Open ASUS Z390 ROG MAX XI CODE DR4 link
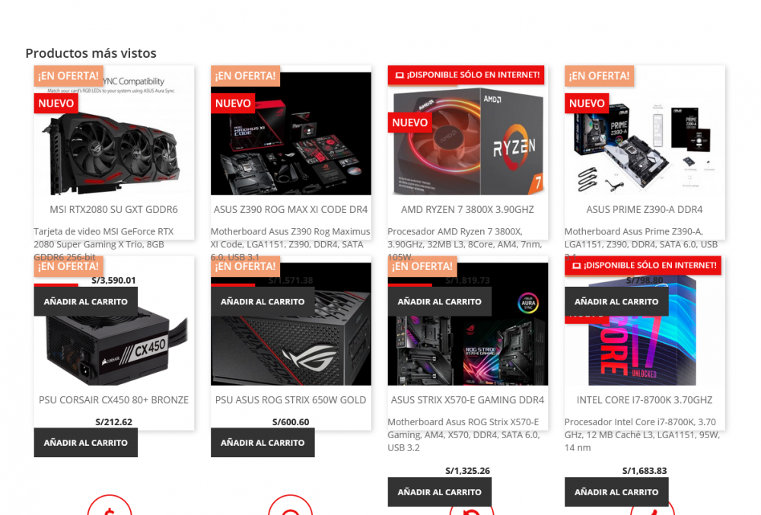This screenshot has width=761, height=515. (291, 209)
